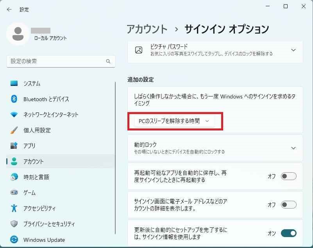Click the 時刻と言語 clock globe icon
This screenshot has height=248, width=313.
tap(14, 177)
